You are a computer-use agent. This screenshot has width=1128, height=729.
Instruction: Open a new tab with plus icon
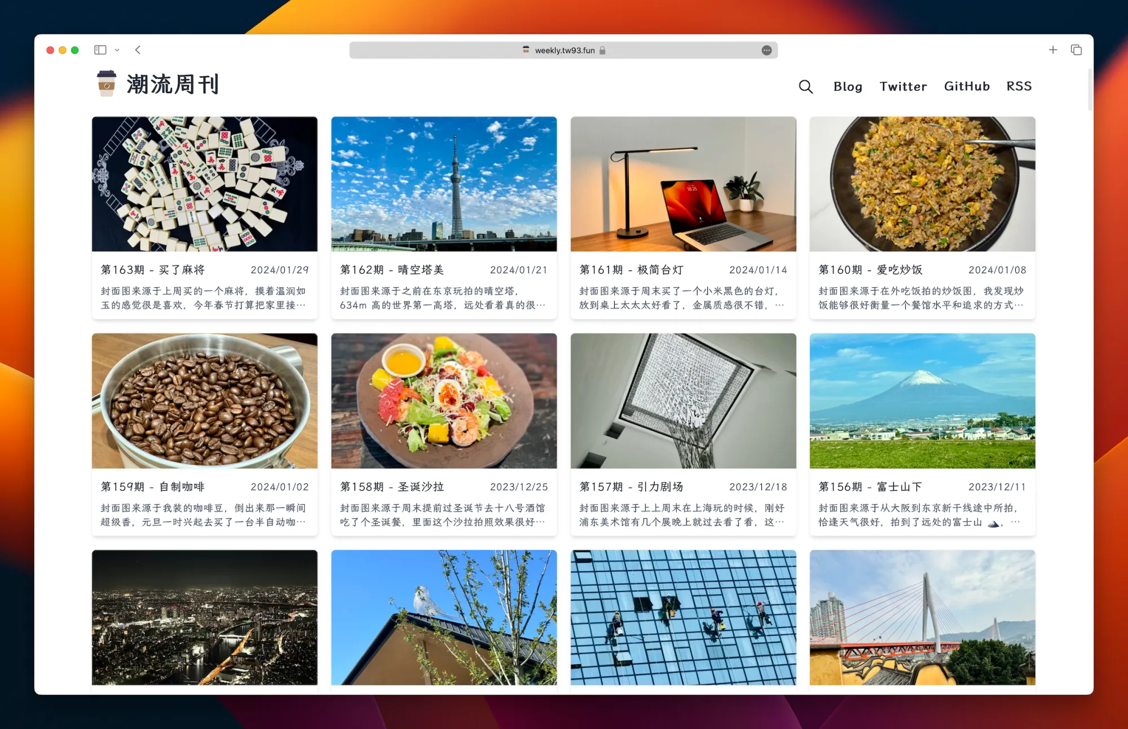tap(1052, 50)
